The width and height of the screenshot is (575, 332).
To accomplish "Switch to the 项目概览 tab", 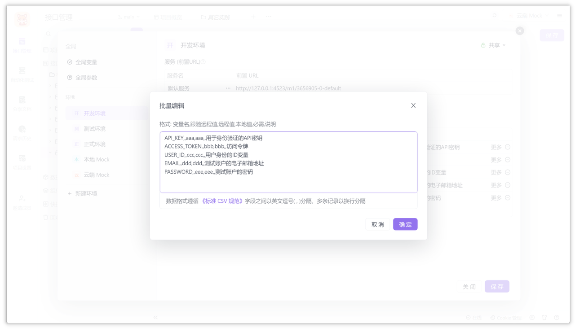I will pyautogui.click(x=168, y=17).
